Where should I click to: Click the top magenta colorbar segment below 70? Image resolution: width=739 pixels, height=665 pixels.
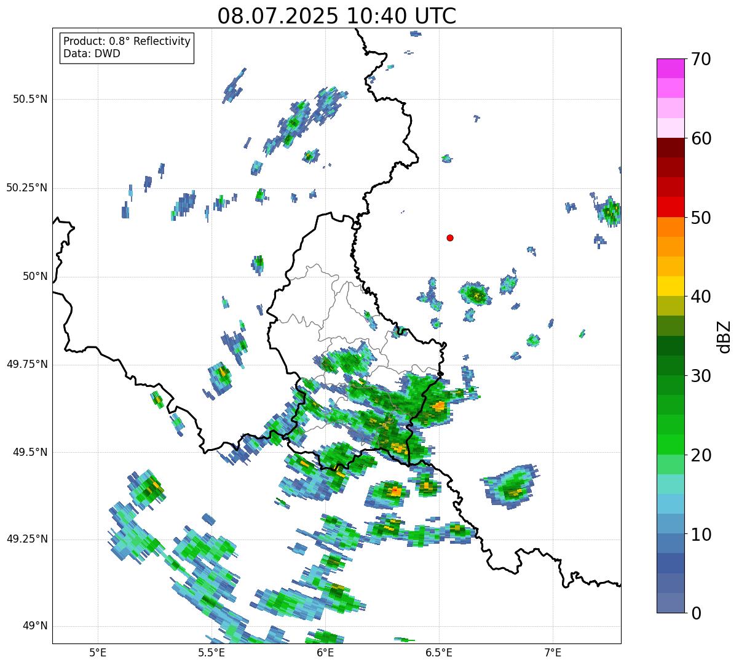coord(670,68)
